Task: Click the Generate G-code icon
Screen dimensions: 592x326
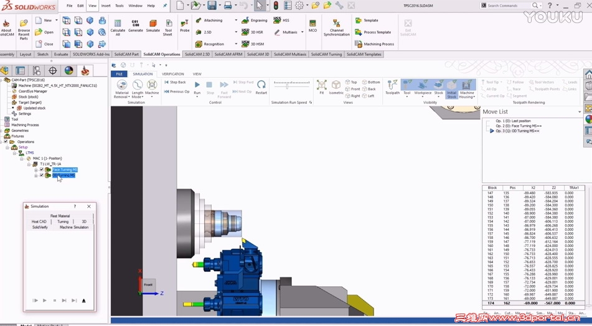Action: coord(135,26)
